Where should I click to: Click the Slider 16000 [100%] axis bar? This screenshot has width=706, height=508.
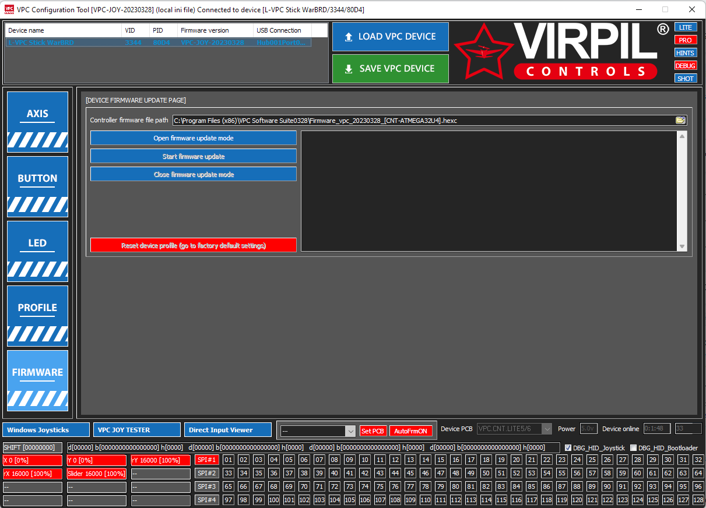pyautogui.click(x=97, y=474)
